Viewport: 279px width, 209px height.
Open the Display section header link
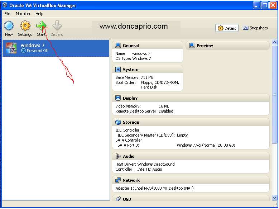(130, 98)
